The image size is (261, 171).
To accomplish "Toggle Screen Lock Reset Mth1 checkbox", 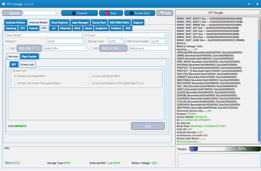I will (15, 76).
